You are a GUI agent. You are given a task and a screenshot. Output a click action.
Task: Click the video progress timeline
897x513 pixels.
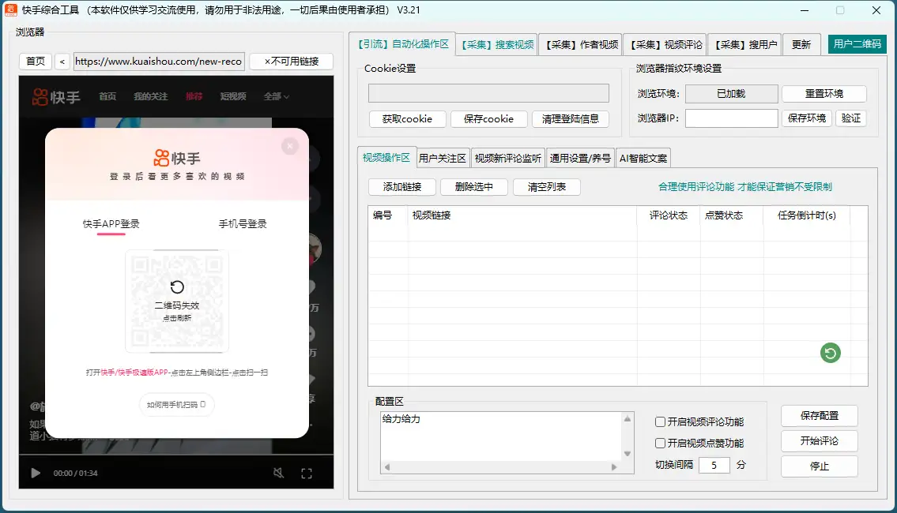pos(174,458)
